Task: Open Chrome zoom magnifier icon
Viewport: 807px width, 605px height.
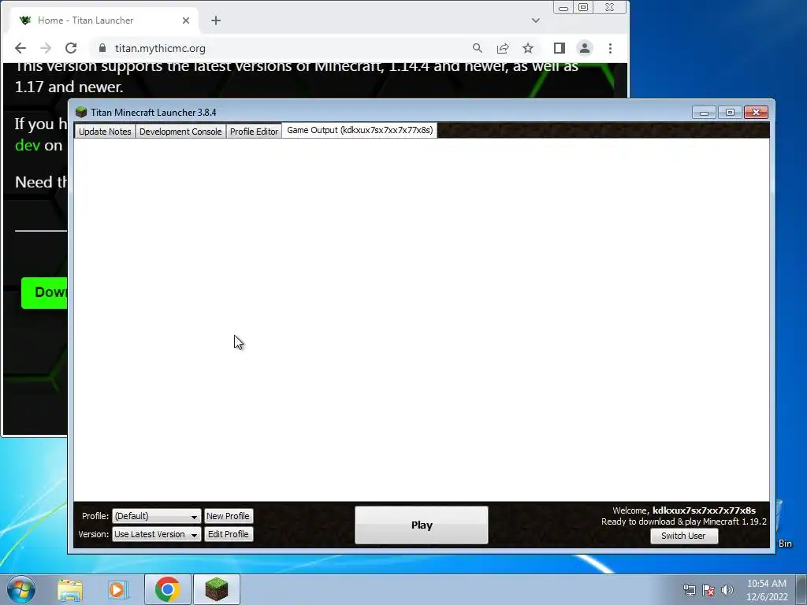Action: tap(477, 48)
